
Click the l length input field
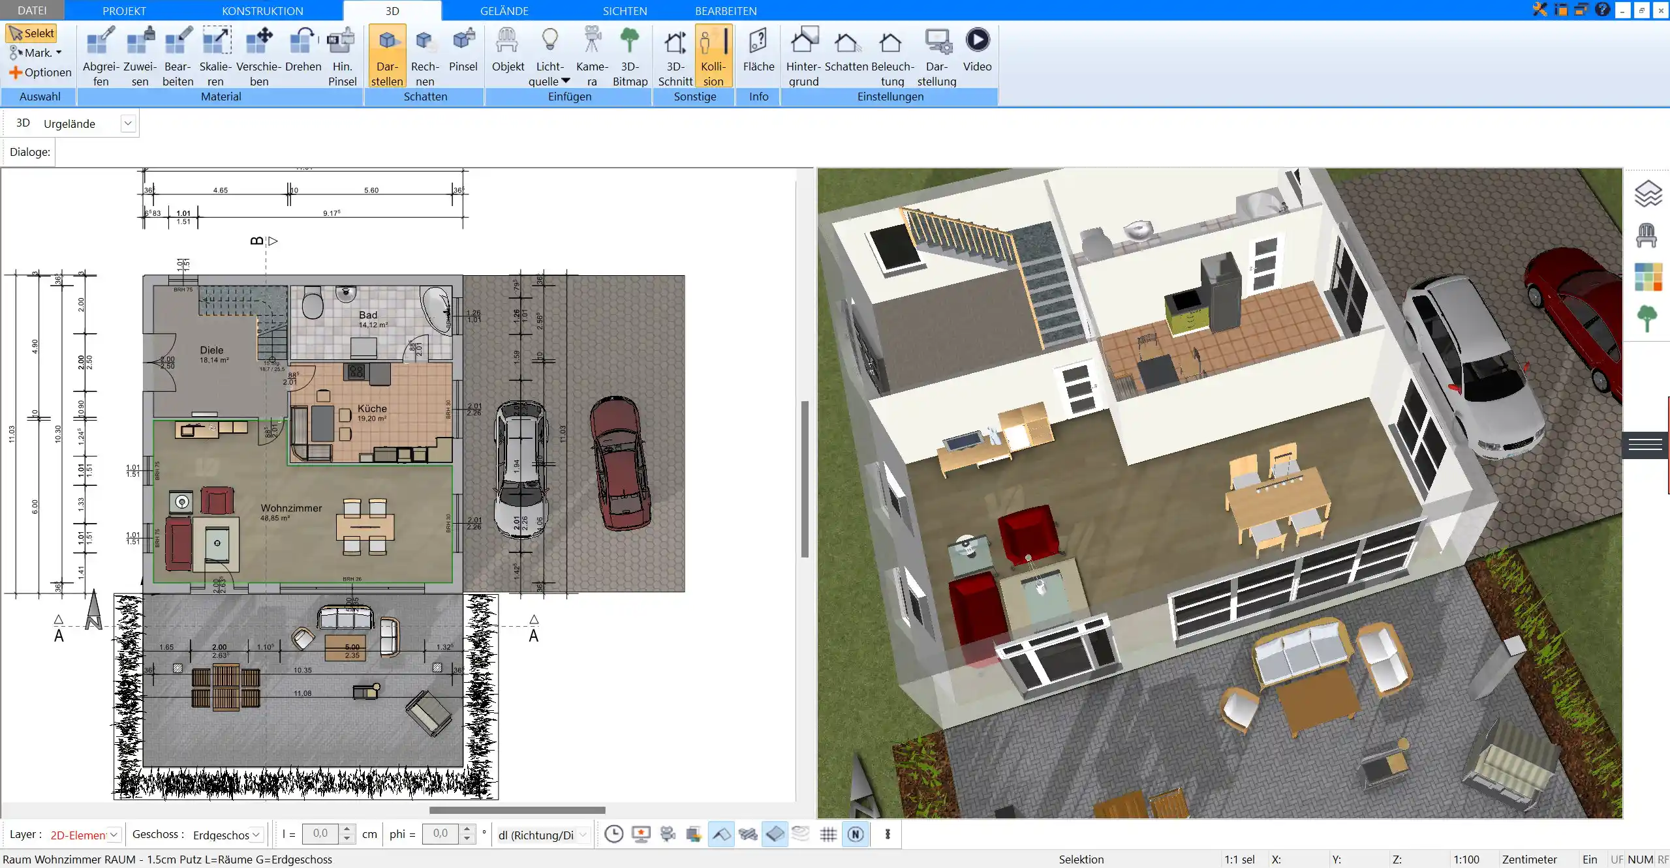click(320, 833)
